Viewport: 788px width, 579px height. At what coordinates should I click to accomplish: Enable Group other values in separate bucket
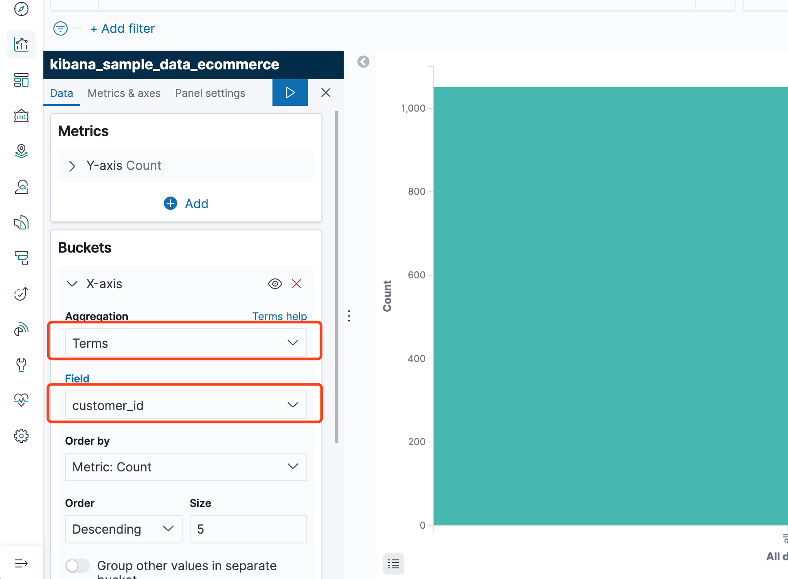click(x=77, y=566)
